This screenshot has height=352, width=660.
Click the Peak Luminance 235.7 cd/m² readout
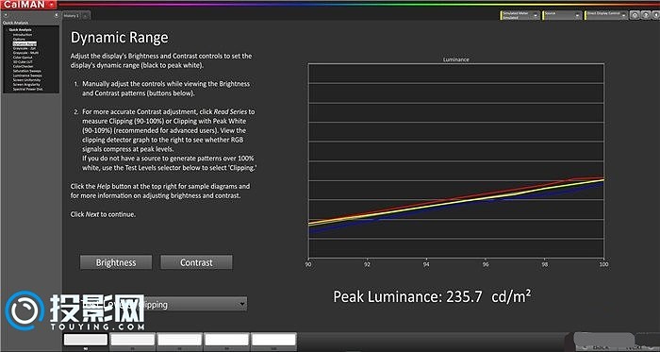432,296
